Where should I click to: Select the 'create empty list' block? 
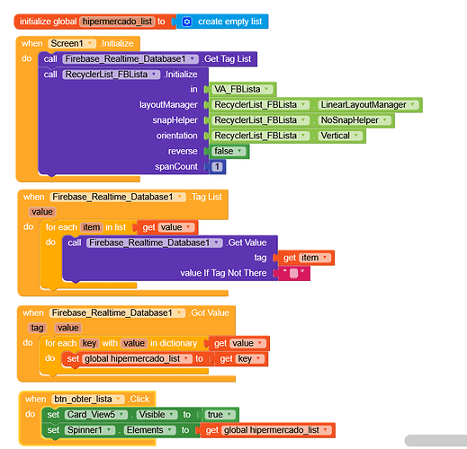click(x=229, y=22)
